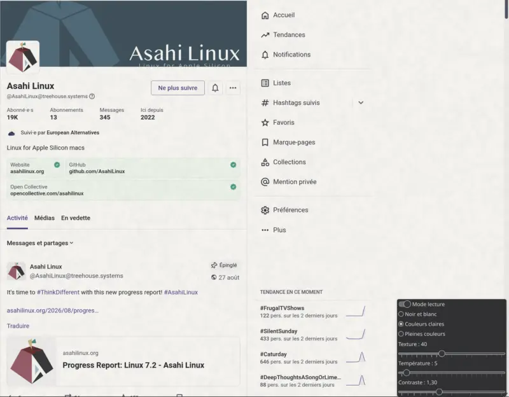
Task: Open the asahilinux.org/2026/08/progres… link
Action: point(53,310)
